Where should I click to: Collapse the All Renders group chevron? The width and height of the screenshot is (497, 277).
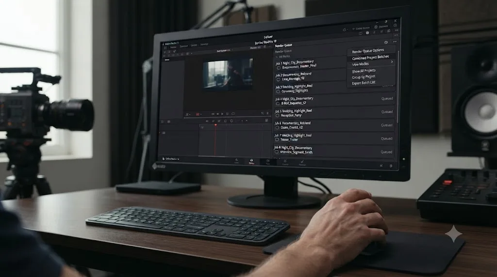point(276,57)
